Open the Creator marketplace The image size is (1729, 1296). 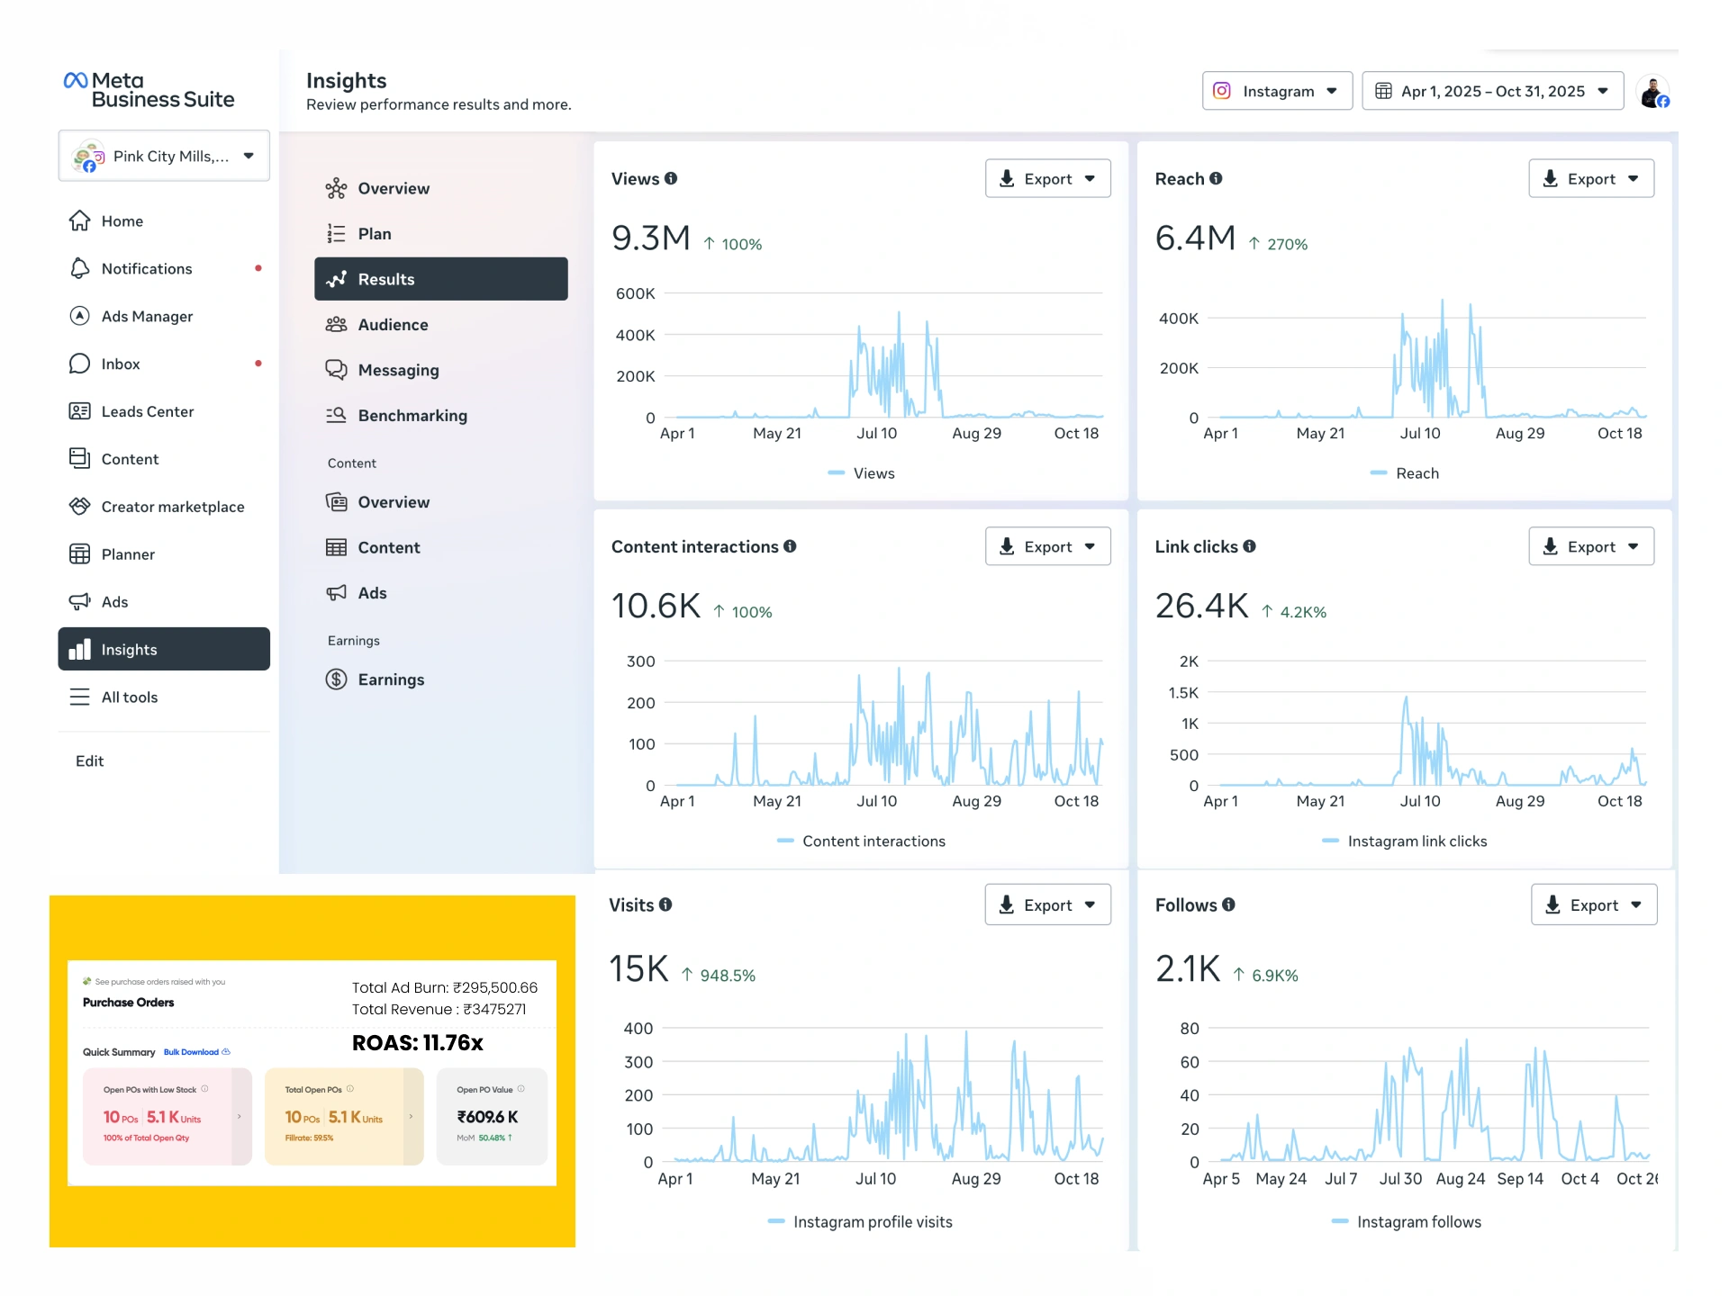coord(172,507)
